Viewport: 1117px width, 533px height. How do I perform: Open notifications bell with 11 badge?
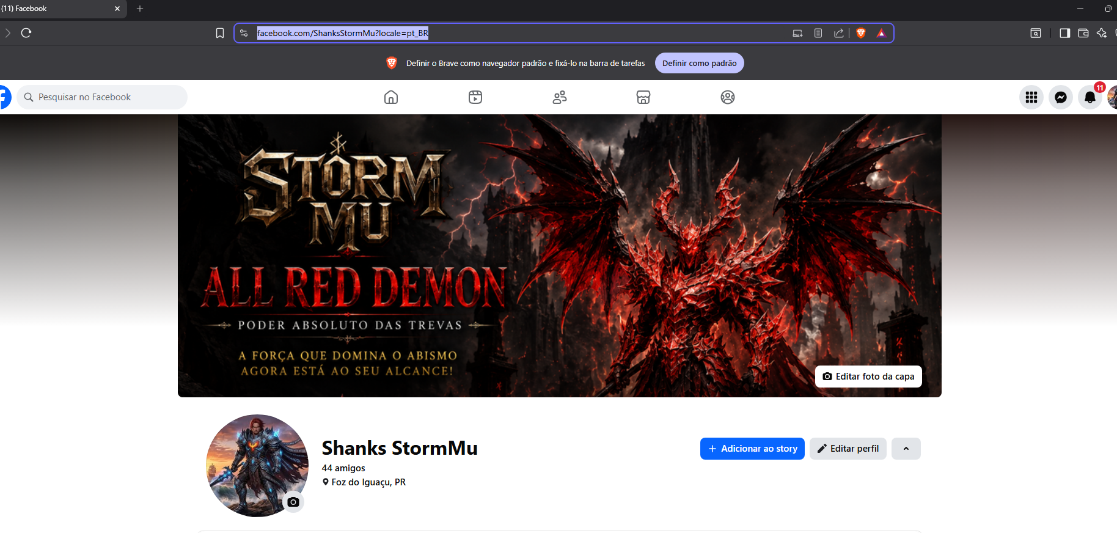(1090, 97)
